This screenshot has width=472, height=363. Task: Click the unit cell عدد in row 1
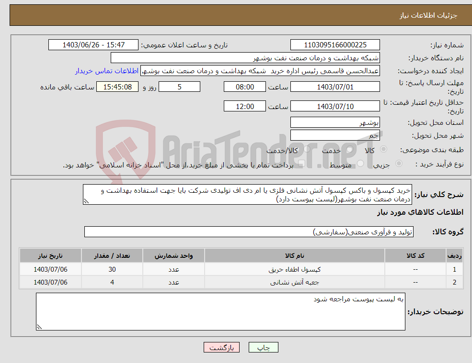[x=173, y=270]
